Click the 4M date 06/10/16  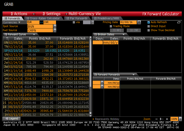point(15,83)
